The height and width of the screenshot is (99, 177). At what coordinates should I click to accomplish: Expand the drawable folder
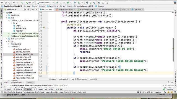click(x=9, y=44)
